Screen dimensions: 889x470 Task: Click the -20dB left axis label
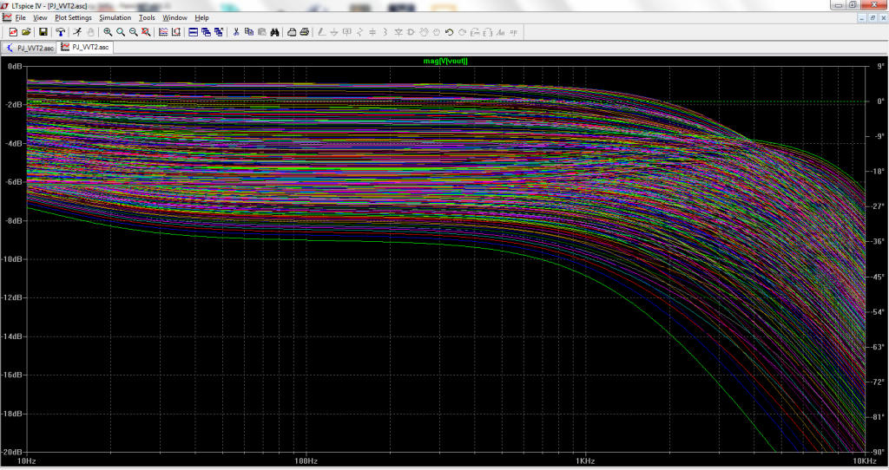click(x=12, y=452)
